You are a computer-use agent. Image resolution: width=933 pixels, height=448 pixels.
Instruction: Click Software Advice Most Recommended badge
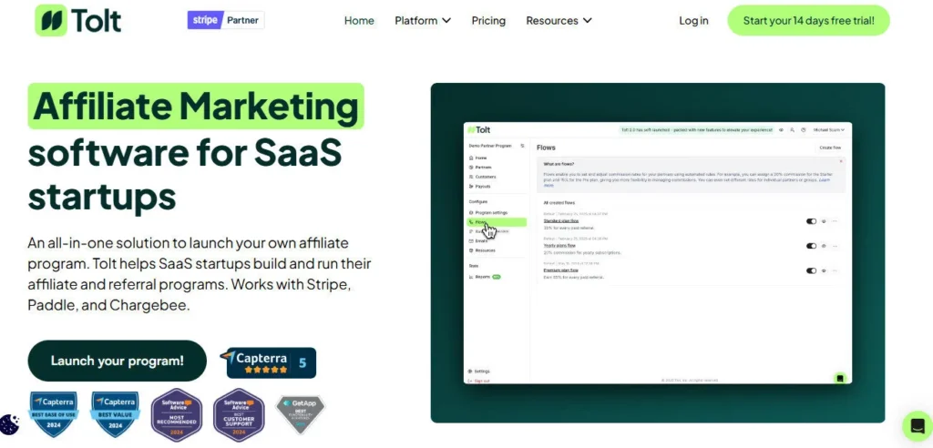tap(177, 415)
